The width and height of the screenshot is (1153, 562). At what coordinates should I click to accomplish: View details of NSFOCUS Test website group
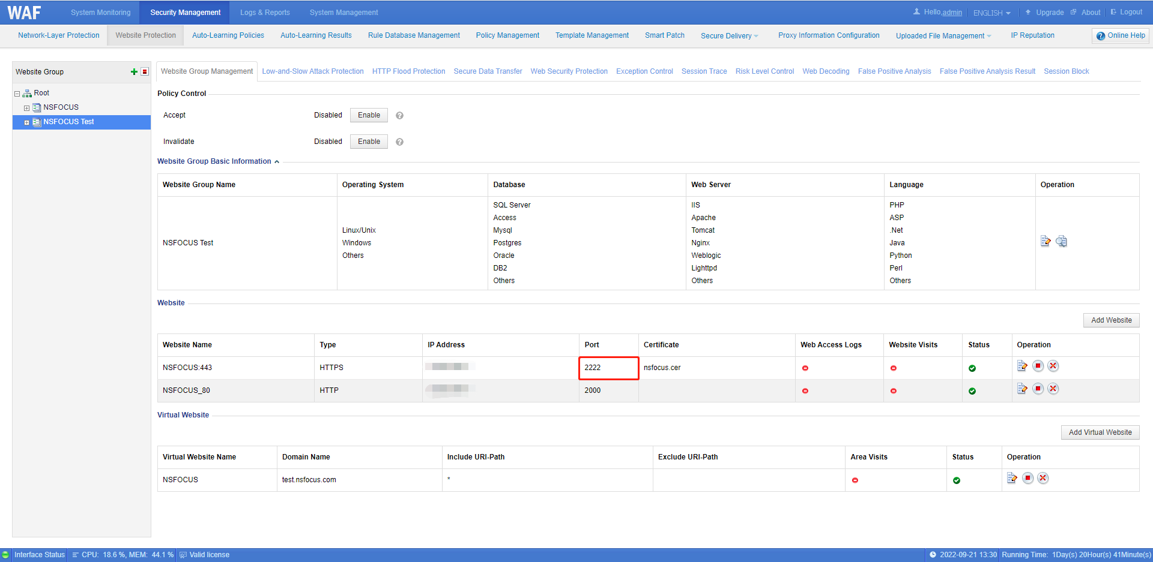point(1061,241)
